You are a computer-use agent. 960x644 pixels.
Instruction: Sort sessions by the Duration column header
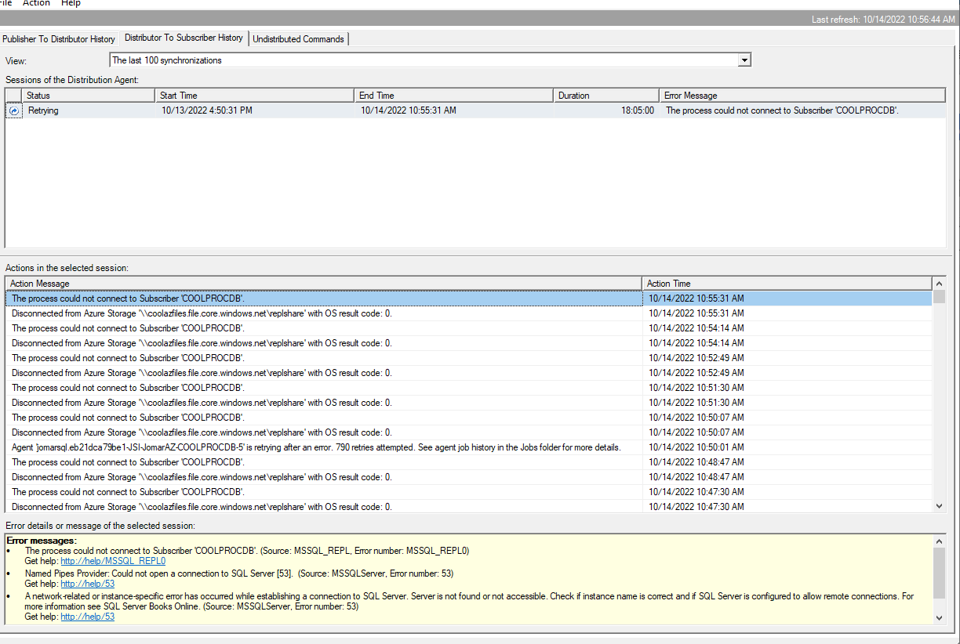606,96
